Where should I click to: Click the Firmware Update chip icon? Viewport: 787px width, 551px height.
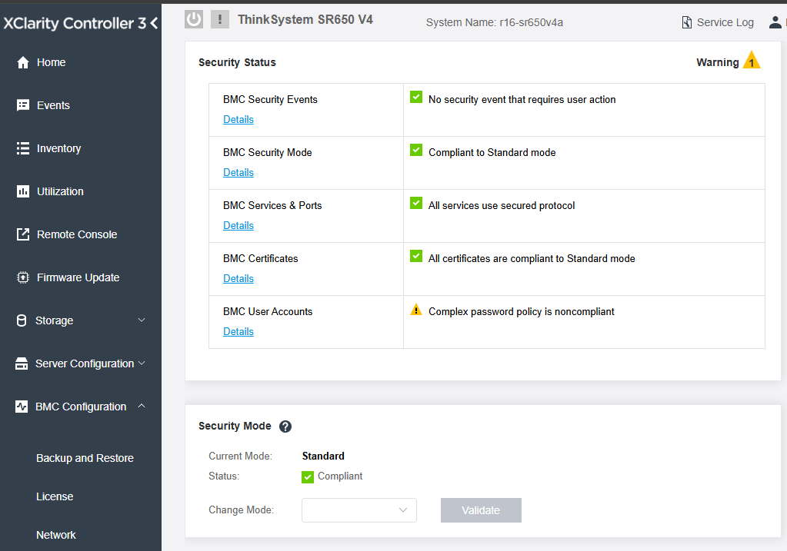click(23, 277)
